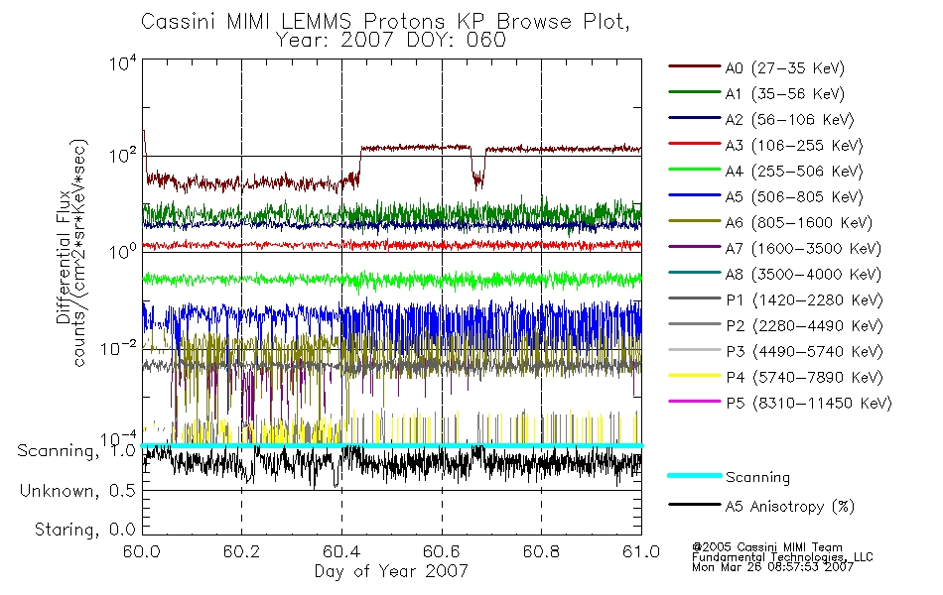Click the 60.8 x-axis tick label
The height and width of the screenshot is (595, 943).
(541, 551)
